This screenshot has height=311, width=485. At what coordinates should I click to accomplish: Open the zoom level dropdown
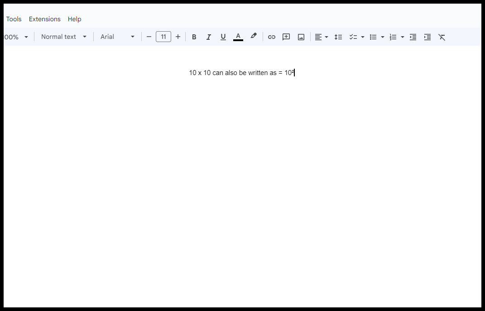16,37
